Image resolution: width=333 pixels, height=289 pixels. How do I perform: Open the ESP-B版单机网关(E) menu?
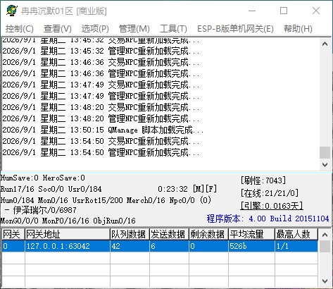235,29
